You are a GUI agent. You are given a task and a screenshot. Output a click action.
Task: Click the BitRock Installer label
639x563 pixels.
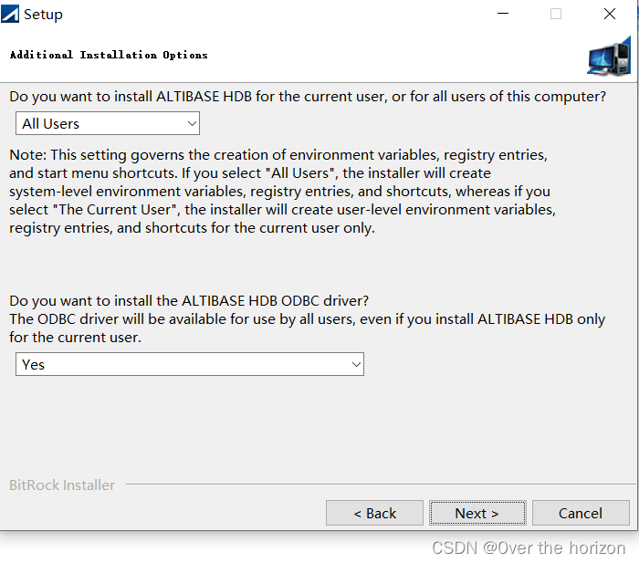coord(62,485)
